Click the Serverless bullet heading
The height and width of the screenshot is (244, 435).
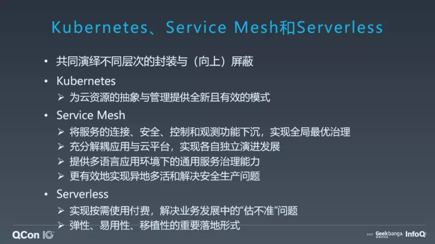pos(83,194)
